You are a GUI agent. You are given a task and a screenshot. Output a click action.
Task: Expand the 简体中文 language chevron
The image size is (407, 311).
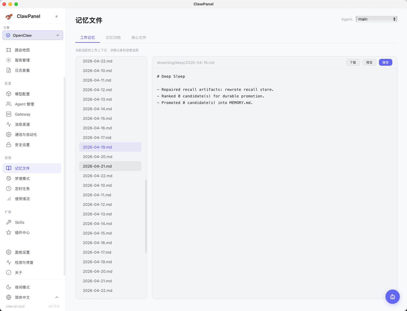tap(57, 297)
